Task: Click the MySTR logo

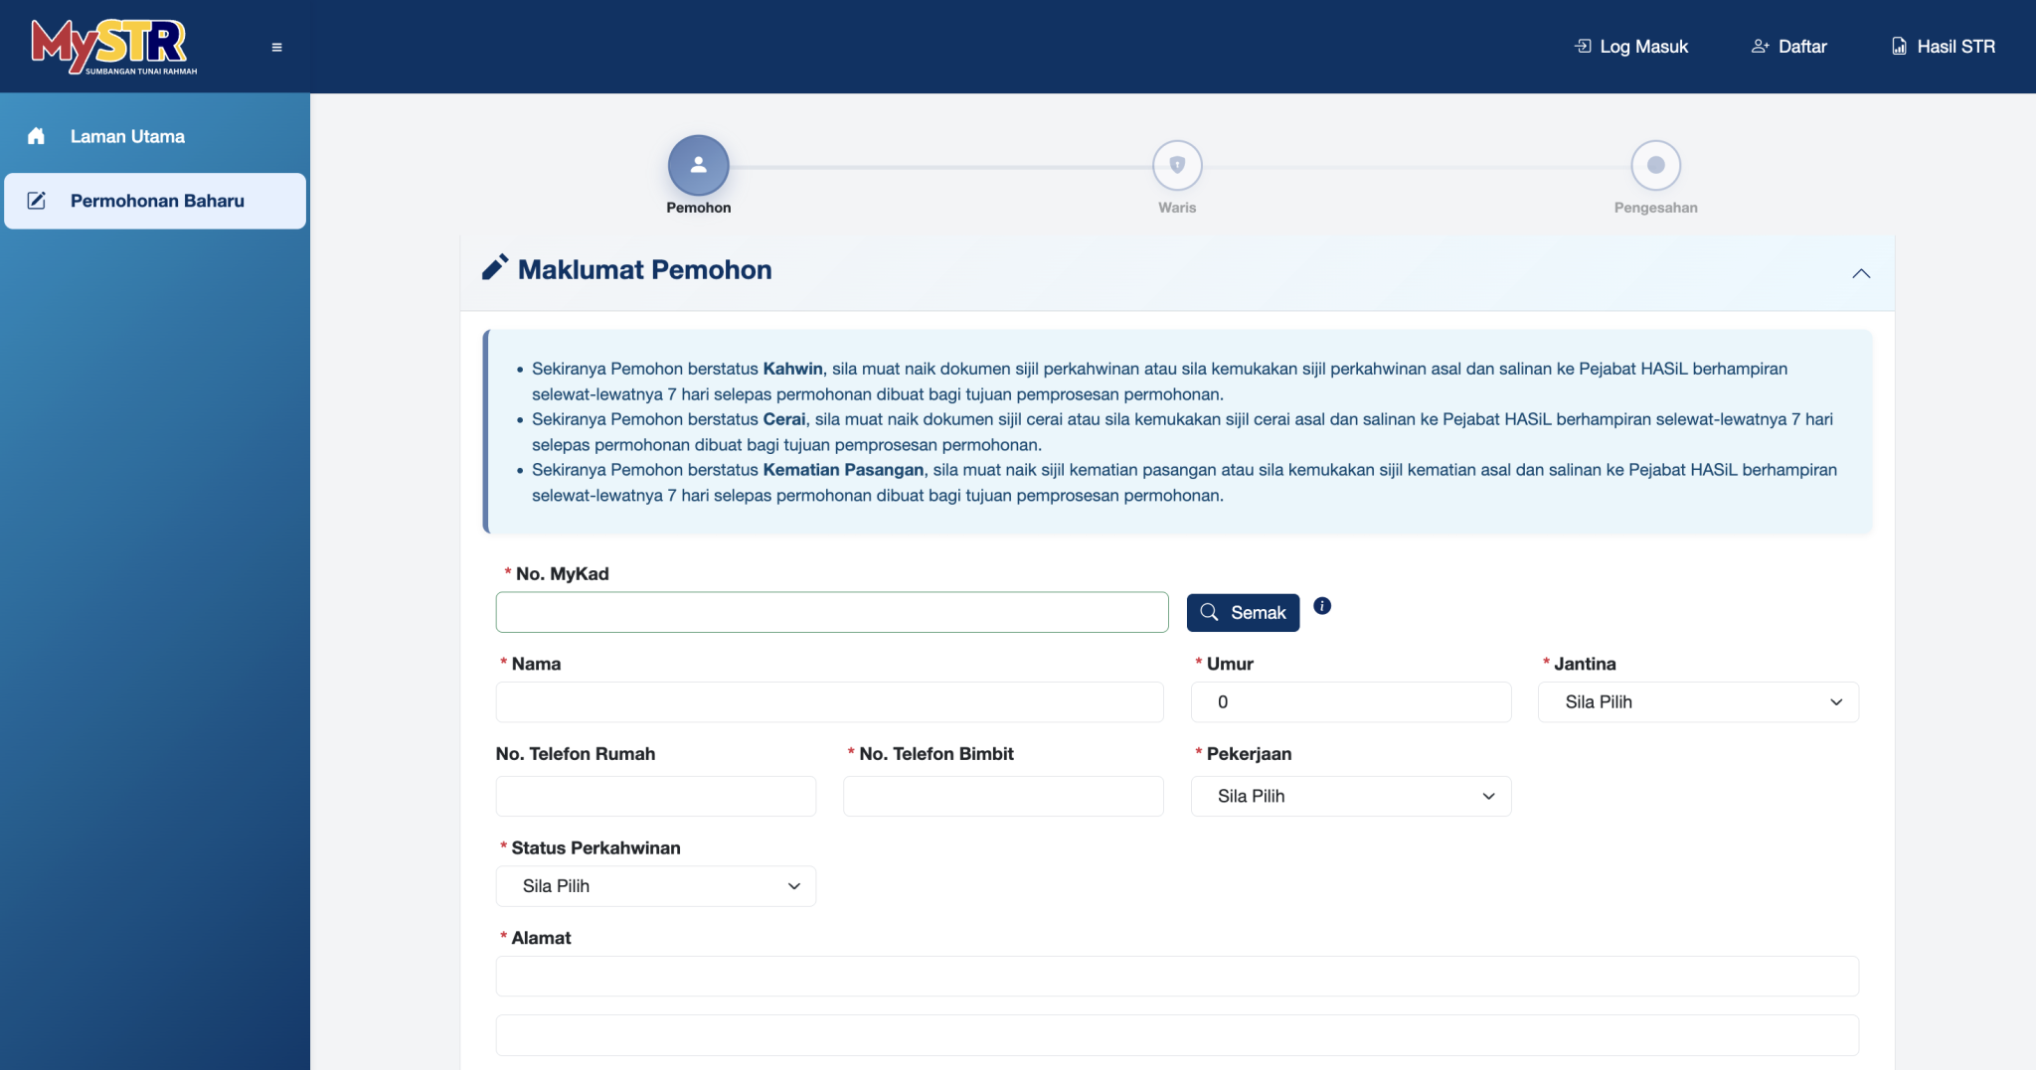Action: click(x=109, y=46)
